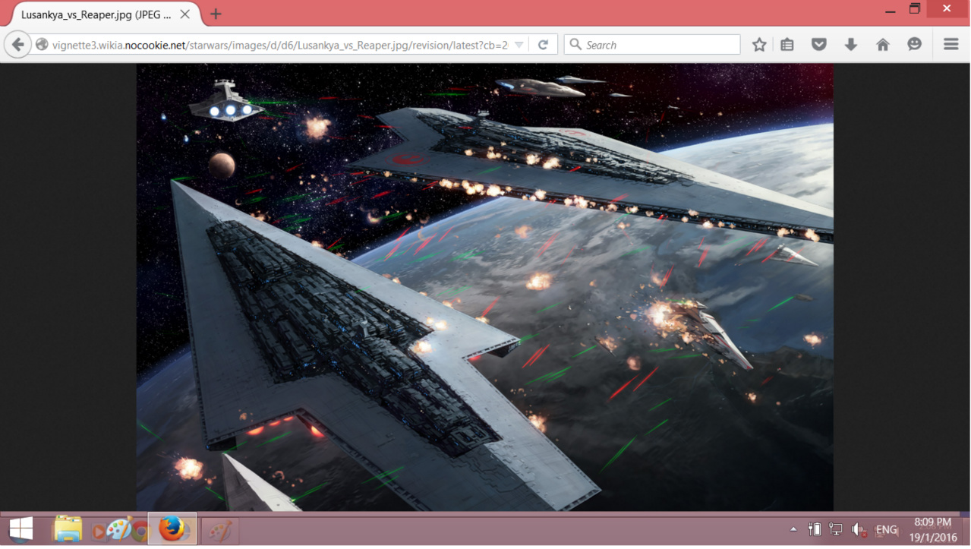
Task: Open the Firefox hamburger menu
Action: pyautogui.click(x=951, y=45)
